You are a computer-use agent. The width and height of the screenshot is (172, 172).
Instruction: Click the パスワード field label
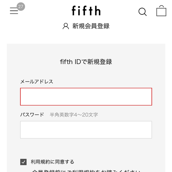[x=32, y=115]
